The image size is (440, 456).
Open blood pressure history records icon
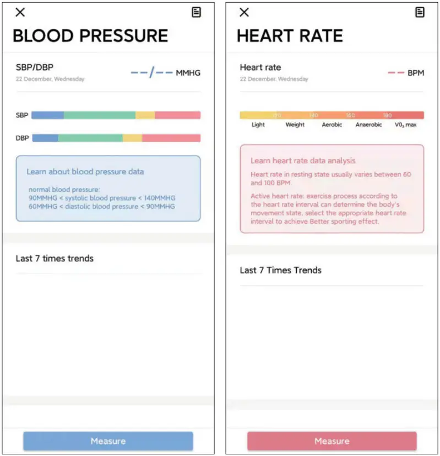click(196, 13)
